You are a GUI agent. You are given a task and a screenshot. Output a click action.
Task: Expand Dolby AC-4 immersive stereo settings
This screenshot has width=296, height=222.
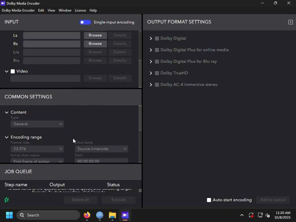pyautogui.click(x=151, y=85)
